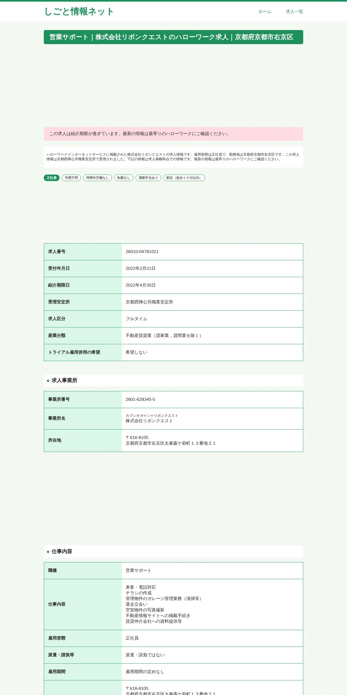Select the 求人区分 label cell
347x695 pixels.
click(x=83, y=319)
